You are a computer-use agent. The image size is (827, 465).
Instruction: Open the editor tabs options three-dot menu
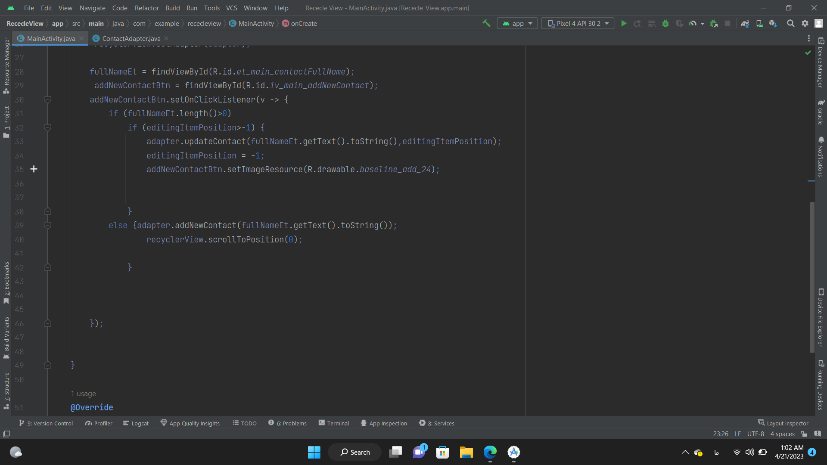[x=809, y=38]
